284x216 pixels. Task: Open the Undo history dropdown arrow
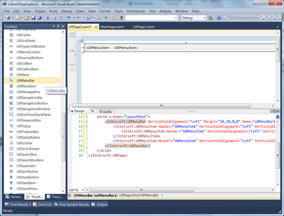point(74,18)
